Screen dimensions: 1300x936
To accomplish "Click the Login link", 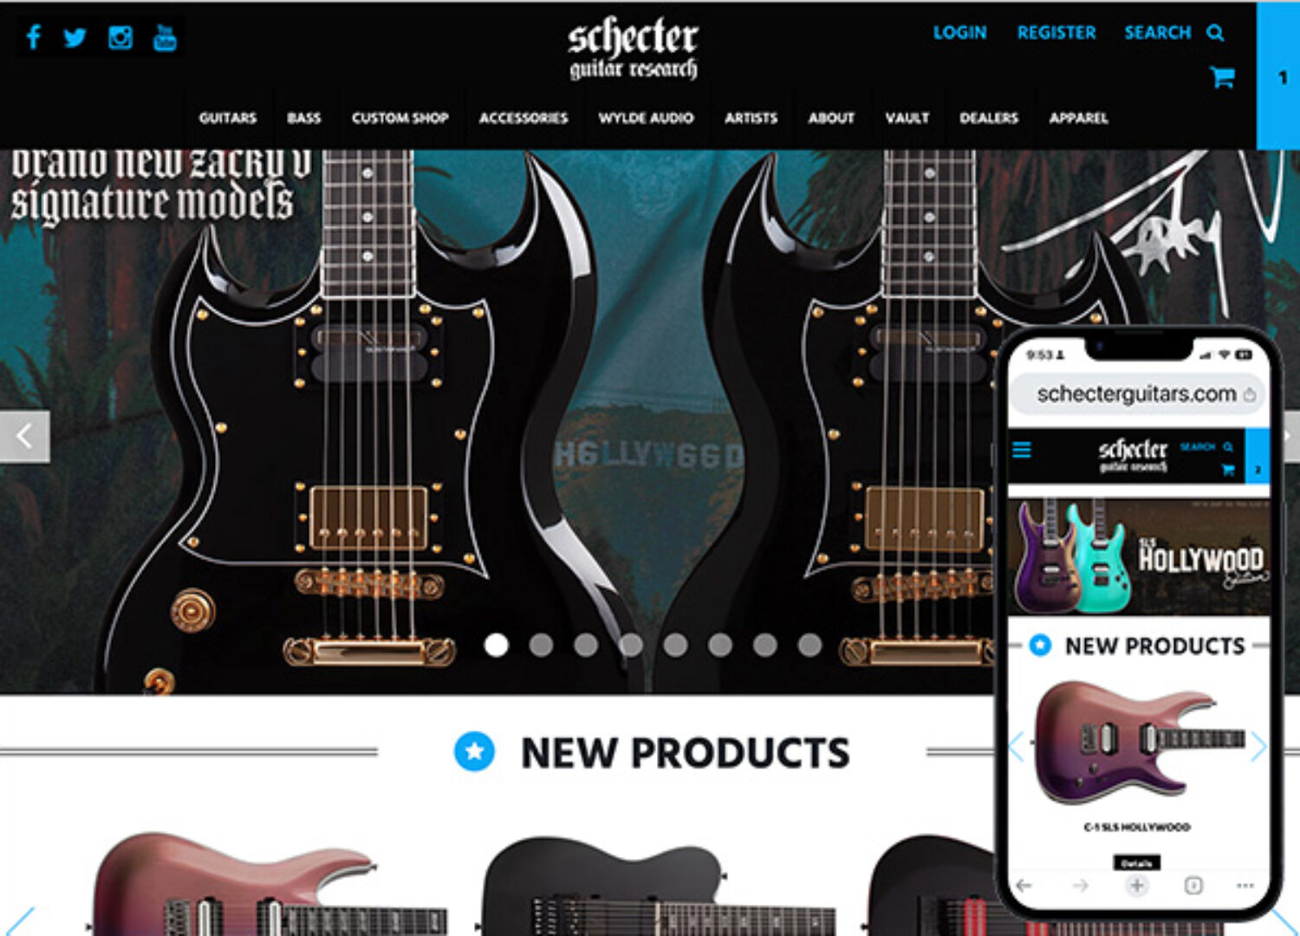I will pos(959,33).
